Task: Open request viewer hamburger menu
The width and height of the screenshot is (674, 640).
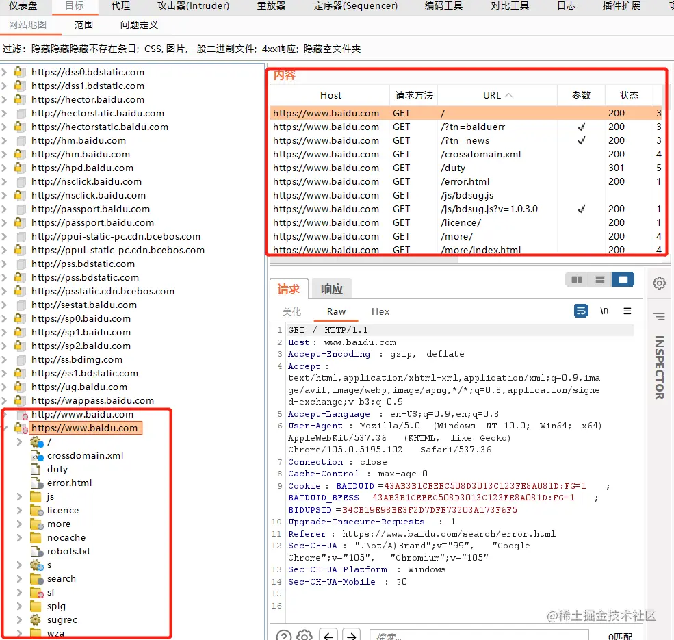Action: (627, 311)
